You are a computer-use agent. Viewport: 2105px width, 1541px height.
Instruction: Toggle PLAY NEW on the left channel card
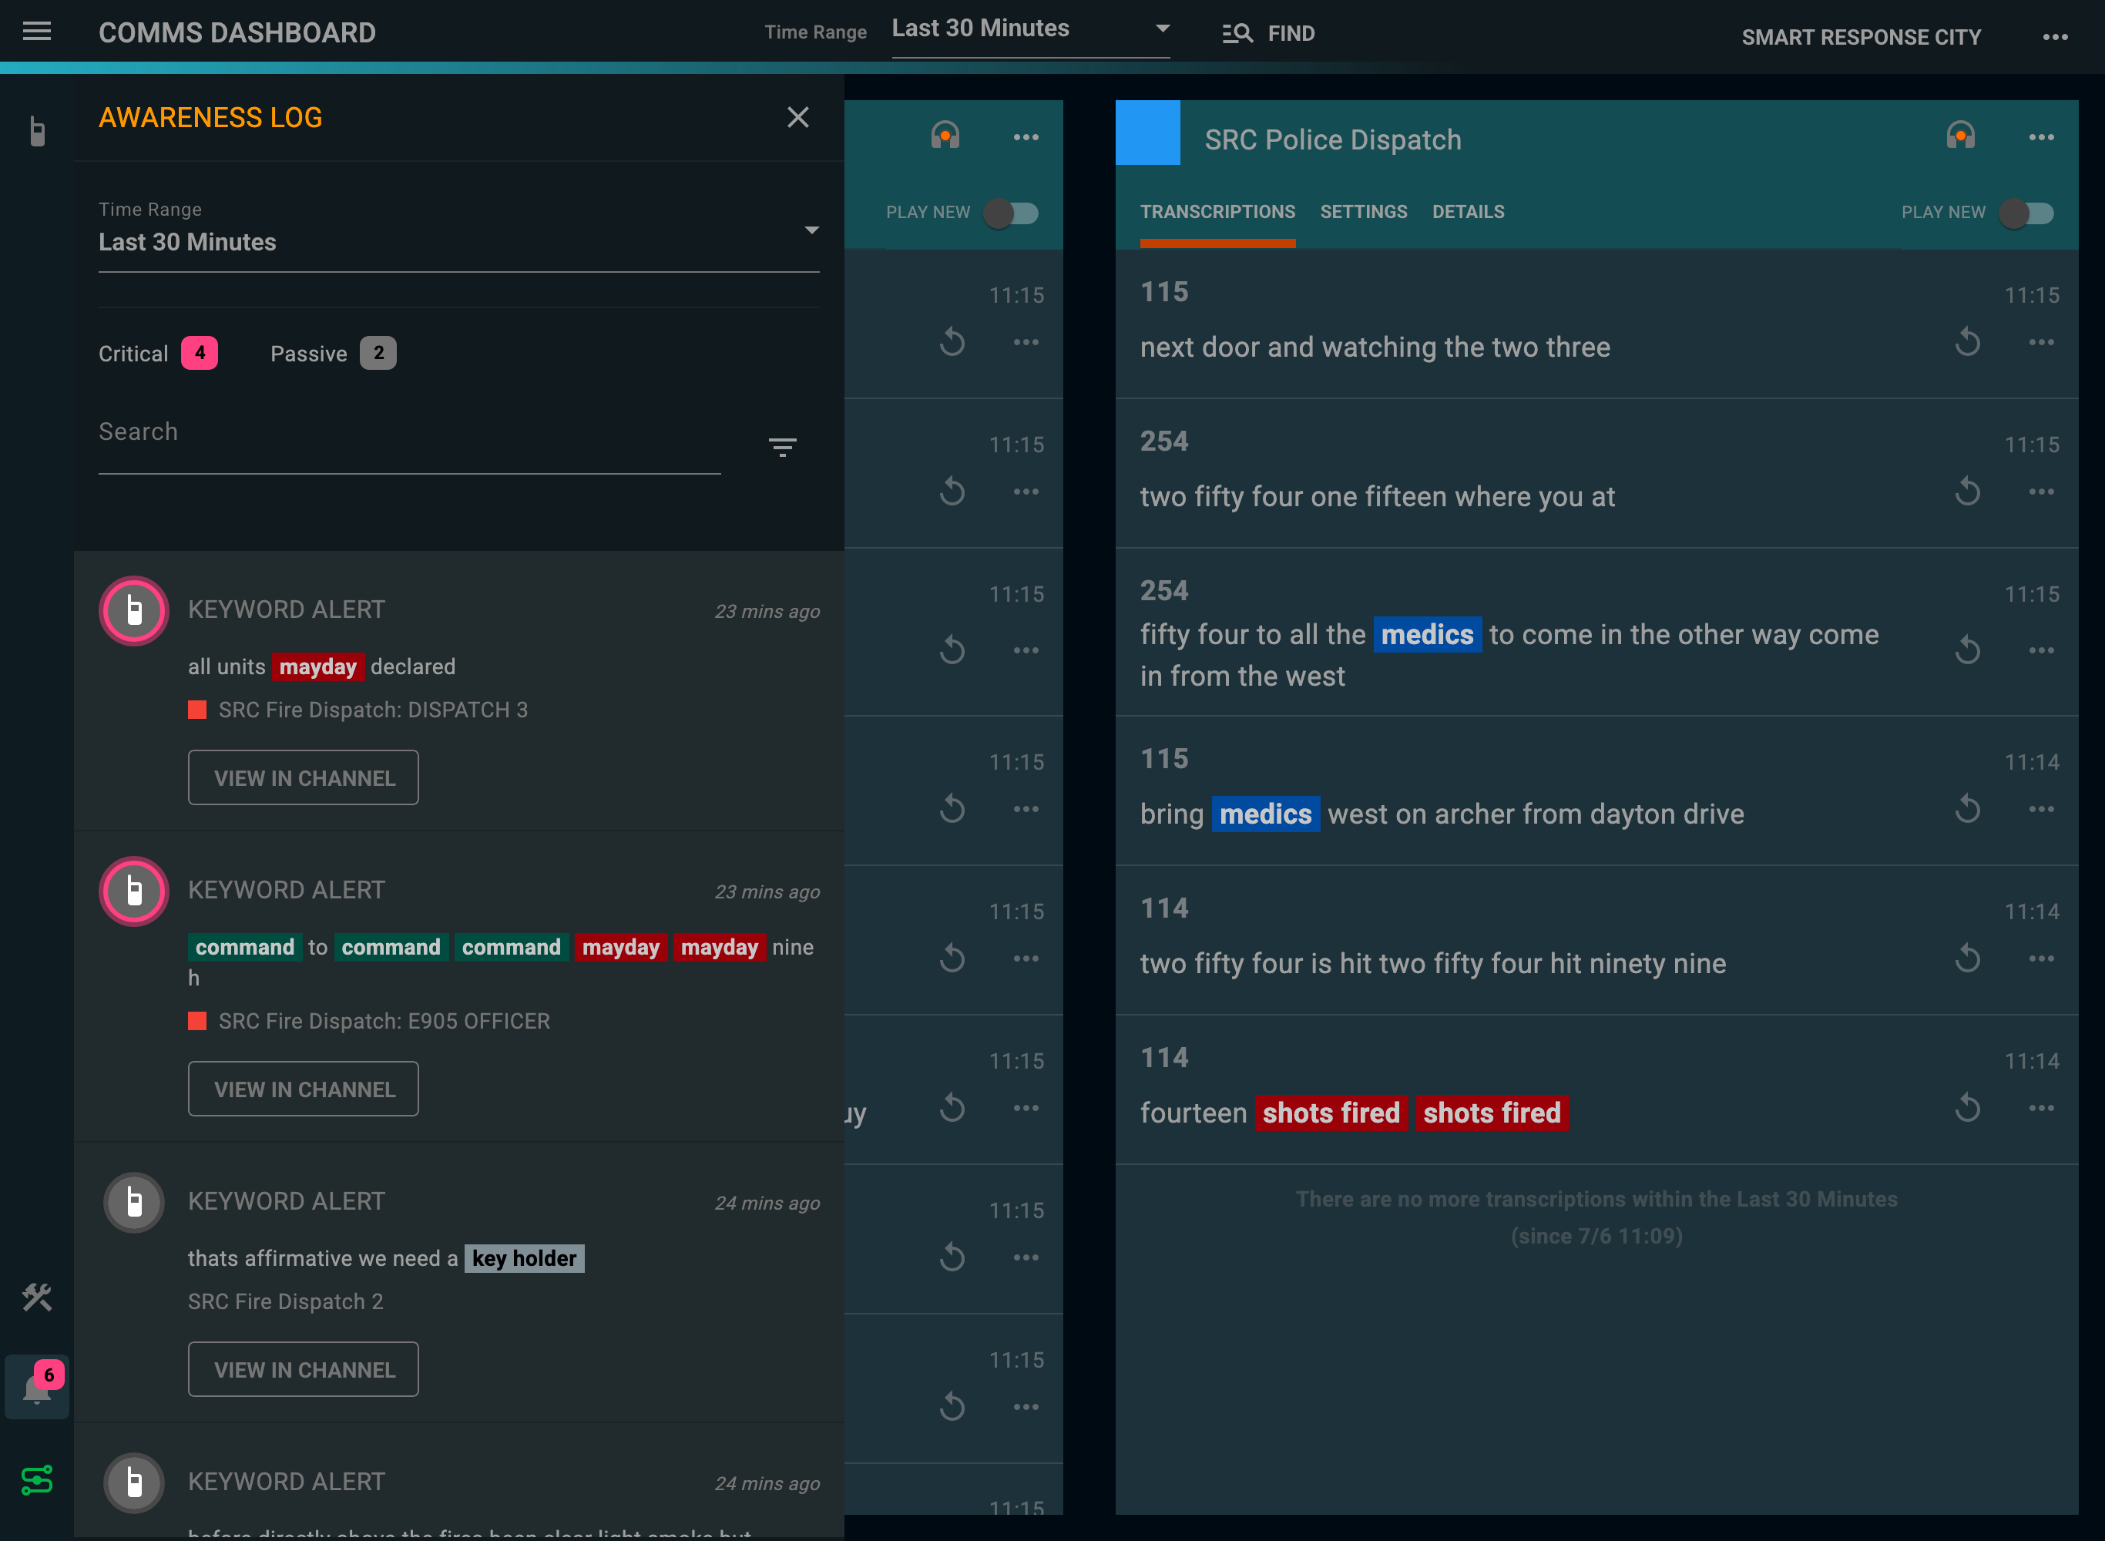pyautogui.click(x=1010, y=213)
